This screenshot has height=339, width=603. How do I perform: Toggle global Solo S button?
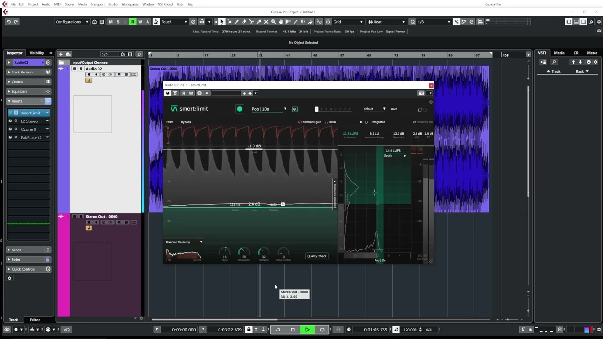[x=118, y=22]
